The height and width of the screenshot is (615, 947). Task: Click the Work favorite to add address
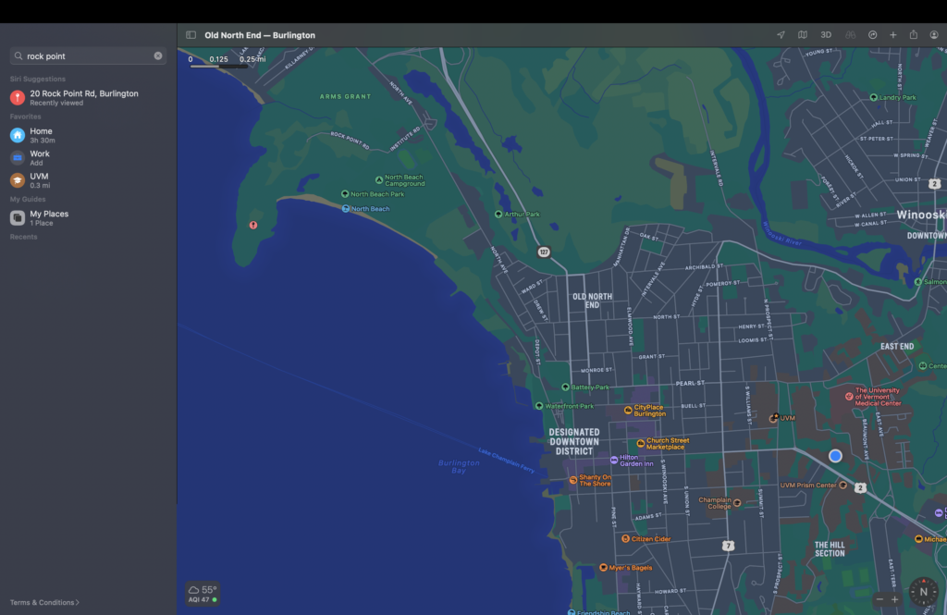(x=40, y=158)
